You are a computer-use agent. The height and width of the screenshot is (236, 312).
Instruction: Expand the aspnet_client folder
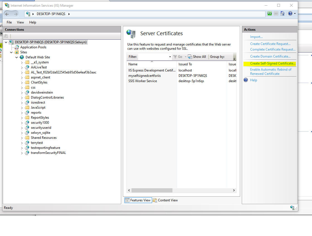pos(22,77)
